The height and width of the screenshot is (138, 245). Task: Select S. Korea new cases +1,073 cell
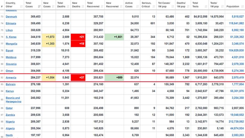click(49, 37)
